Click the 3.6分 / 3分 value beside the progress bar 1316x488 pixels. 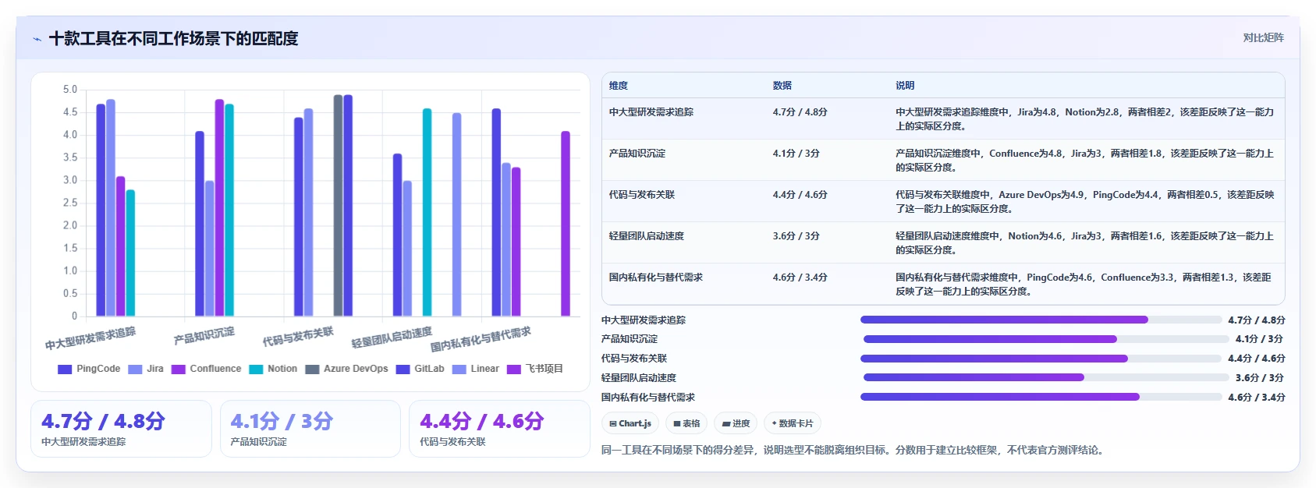click(x=1259, y=378)
